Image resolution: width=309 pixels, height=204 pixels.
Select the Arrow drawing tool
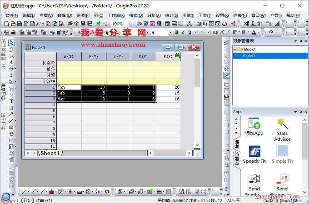pyautogui.click(x=11, y=114)
